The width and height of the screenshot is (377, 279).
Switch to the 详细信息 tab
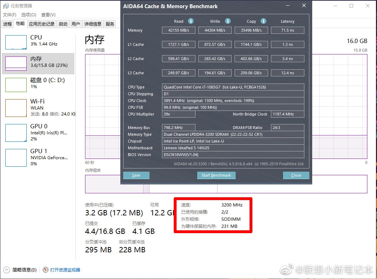click(x=93, y=24)
